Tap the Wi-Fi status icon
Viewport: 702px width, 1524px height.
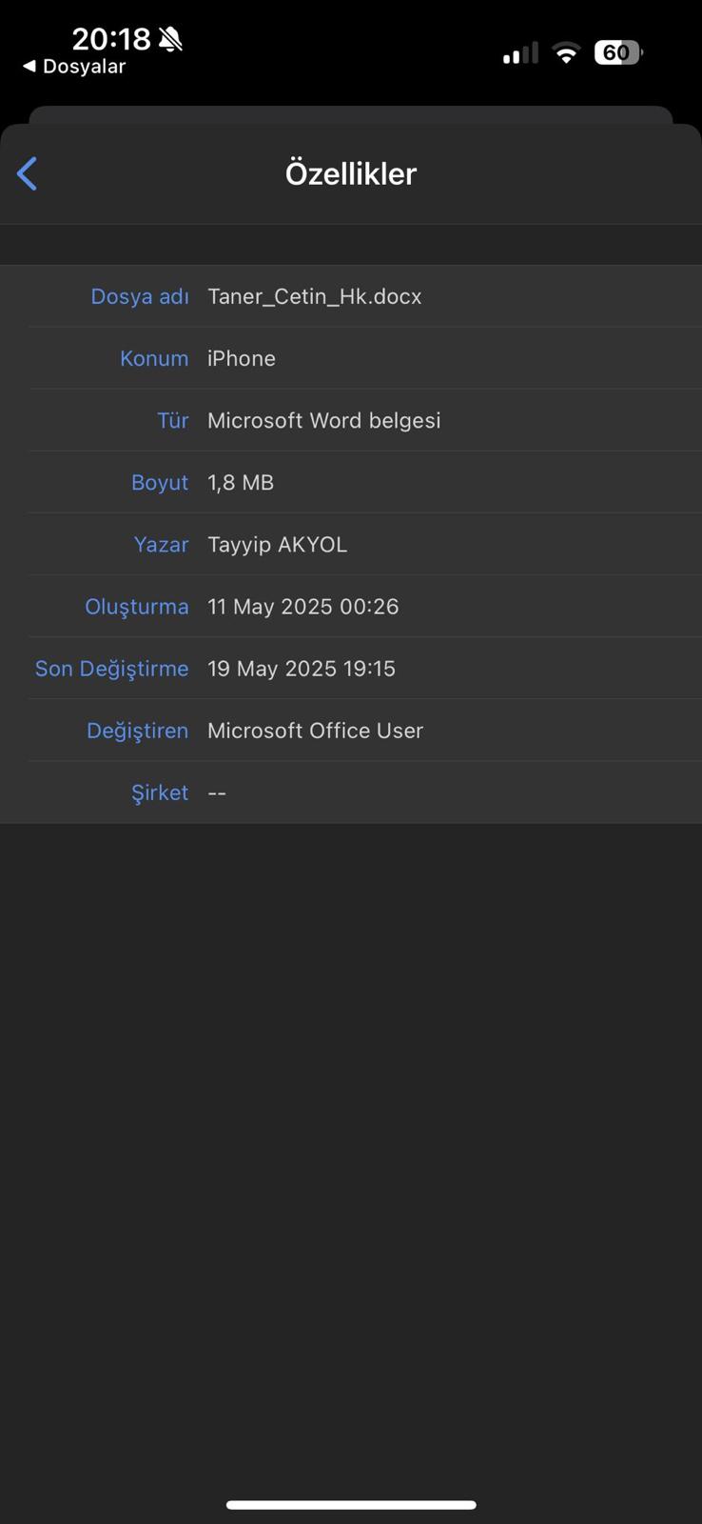(x=566, y=53)
